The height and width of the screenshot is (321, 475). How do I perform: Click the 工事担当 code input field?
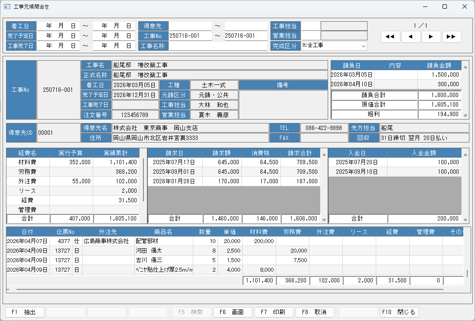pyautogui.click(x=310, y=26)
